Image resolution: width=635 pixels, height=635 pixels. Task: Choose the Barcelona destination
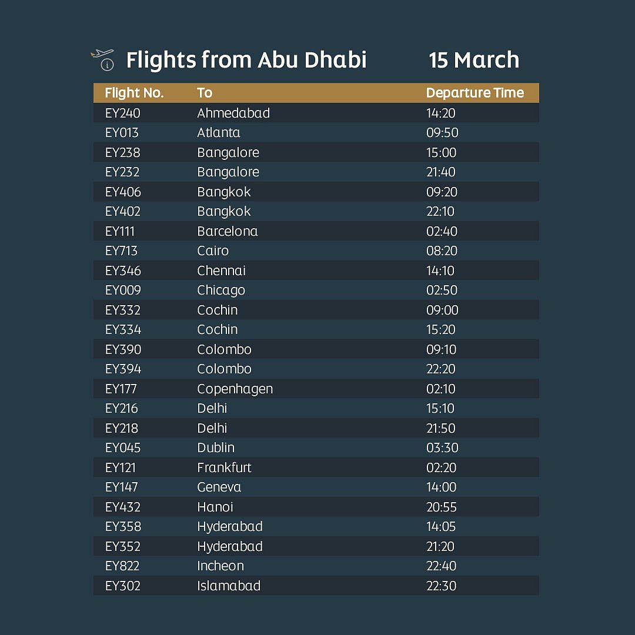[x=228, y=231]
